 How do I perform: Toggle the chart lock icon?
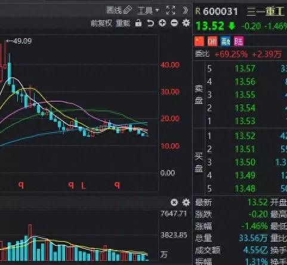[x=138, y=23]
